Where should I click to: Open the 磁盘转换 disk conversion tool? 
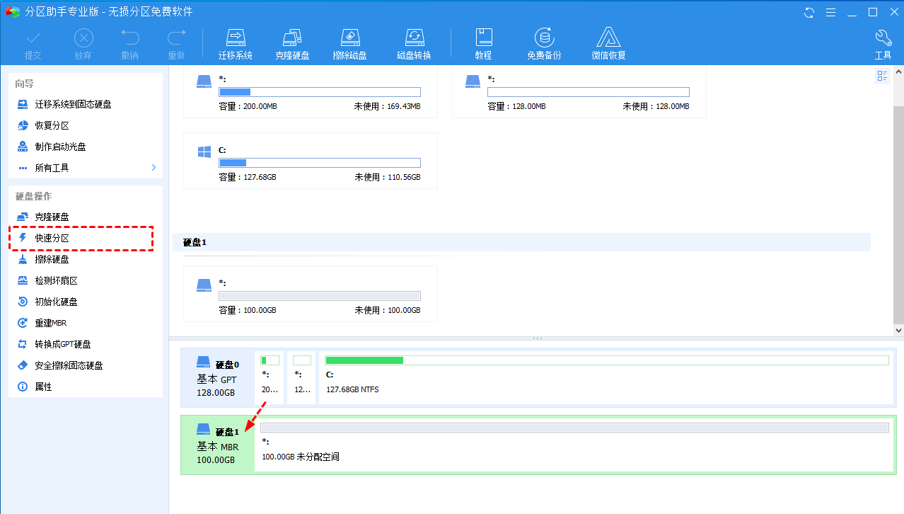tap(414, 42)
